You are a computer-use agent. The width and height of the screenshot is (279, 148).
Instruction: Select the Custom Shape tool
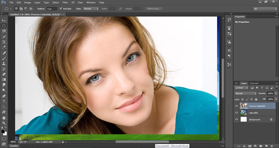click(4, 112)
